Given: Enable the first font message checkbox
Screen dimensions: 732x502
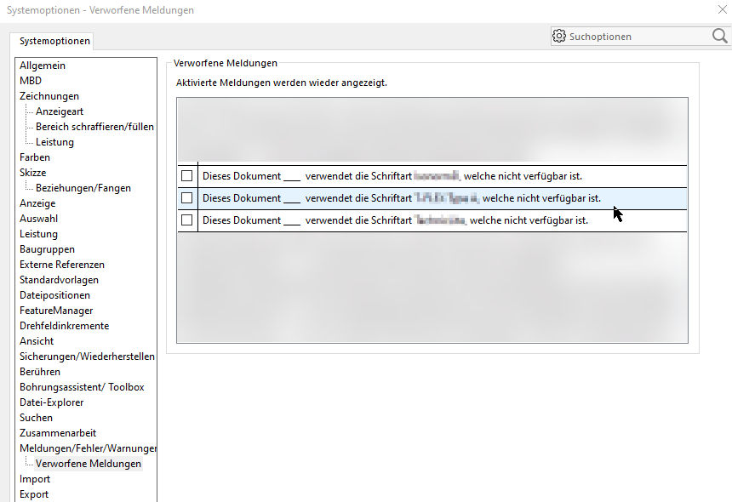Looking at the screenshot, I should [187, 176].
